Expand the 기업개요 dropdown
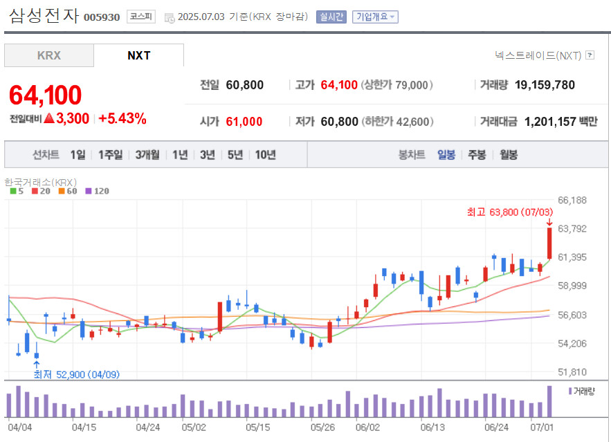 [x=375, y=17]
